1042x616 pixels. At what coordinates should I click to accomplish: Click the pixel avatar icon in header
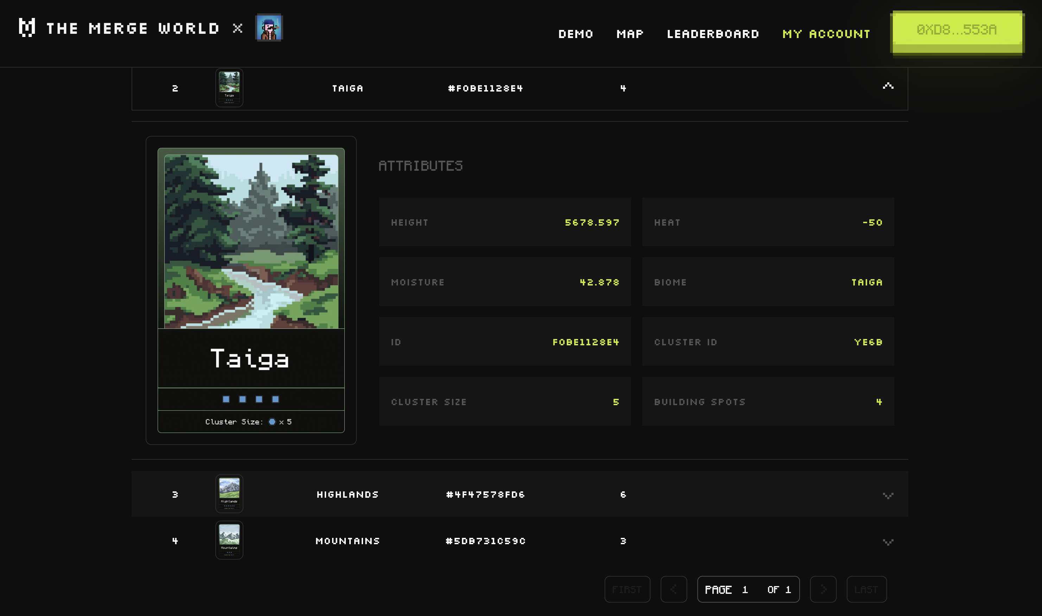click(x=269, y=28)
